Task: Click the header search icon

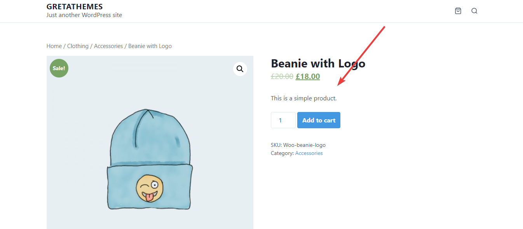Action: pyautogui.click(x=474, y=11)
